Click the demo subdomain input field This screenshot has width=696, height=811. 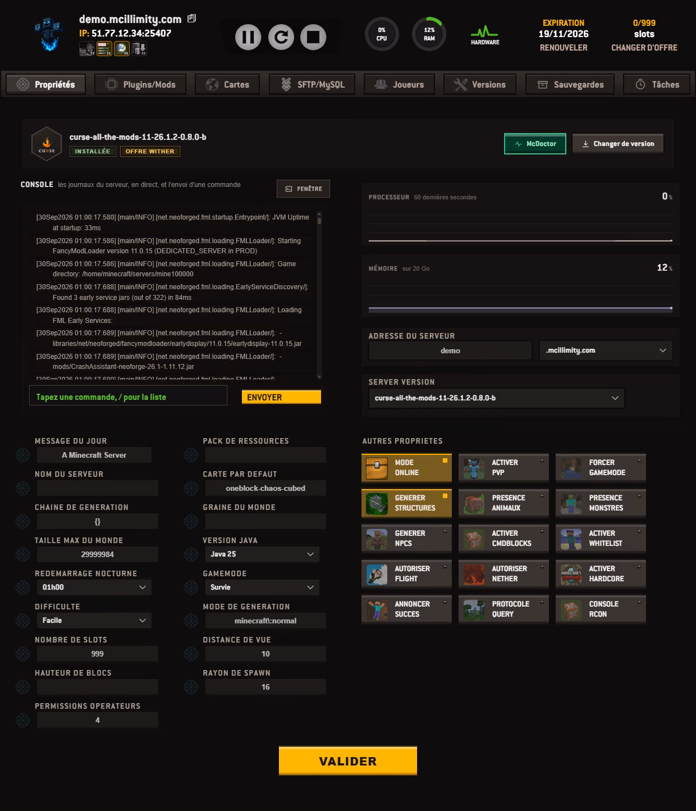[450, 350]
